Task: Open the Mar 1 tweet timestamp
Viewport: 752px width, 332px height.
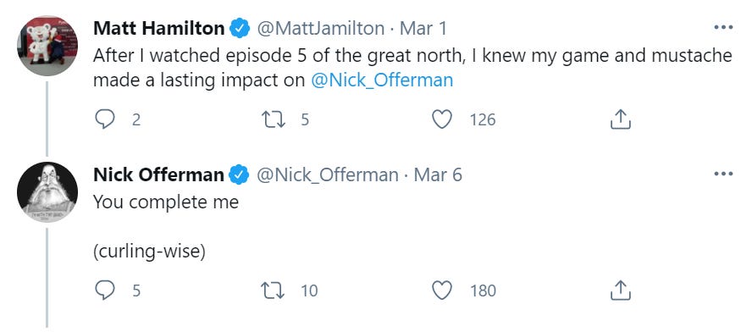Action: pyautogui.click(x=423, y=28)
